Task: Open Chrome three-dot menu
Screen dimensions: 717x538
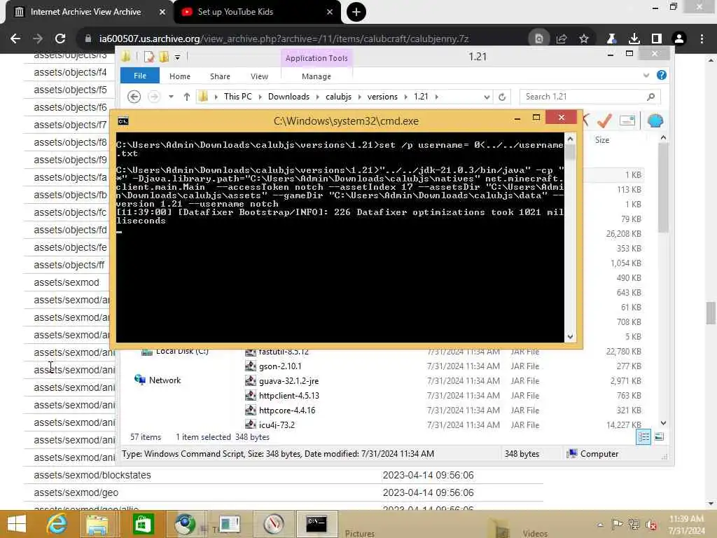Action: click(x=702, y=39)
